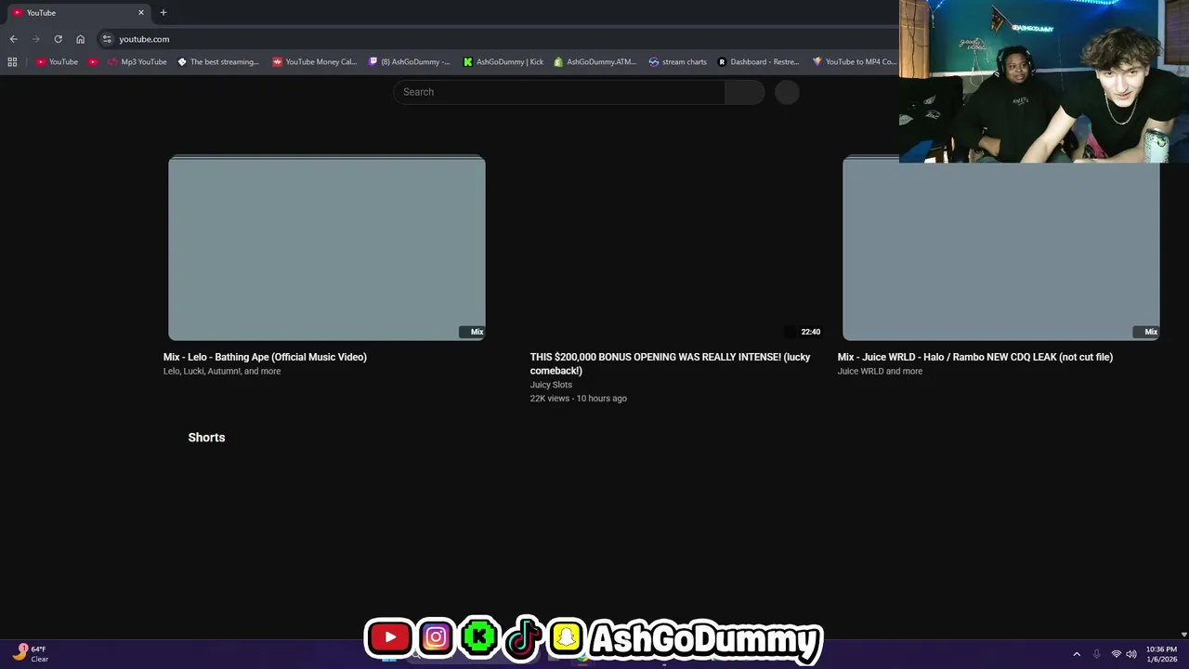Open the Lelo Bathing Ape mix thumbnail
This screenshot has width=1189, height=669.
pyautogui.click(x=327, y=248)
